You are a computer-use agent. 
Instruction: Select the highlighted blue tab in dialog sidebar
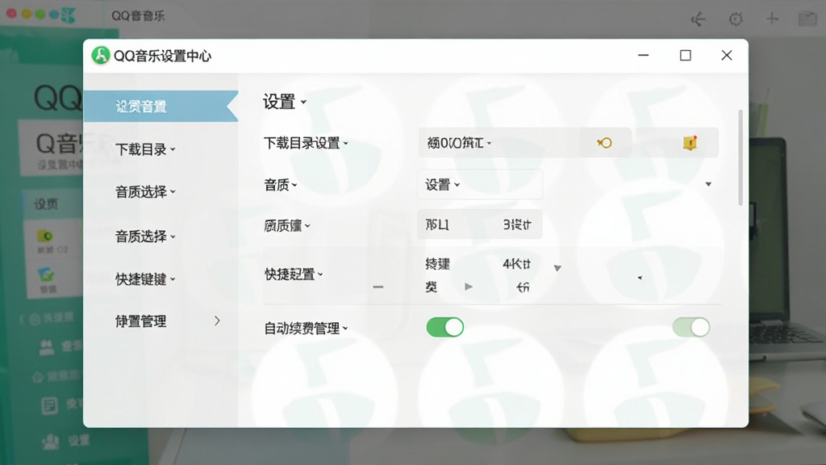click(x=161, y=107)
